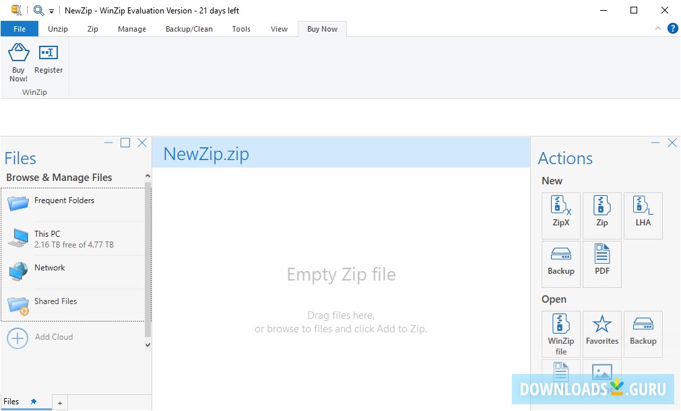
Task: Create a new LHA archive
Action: (643, 214)
